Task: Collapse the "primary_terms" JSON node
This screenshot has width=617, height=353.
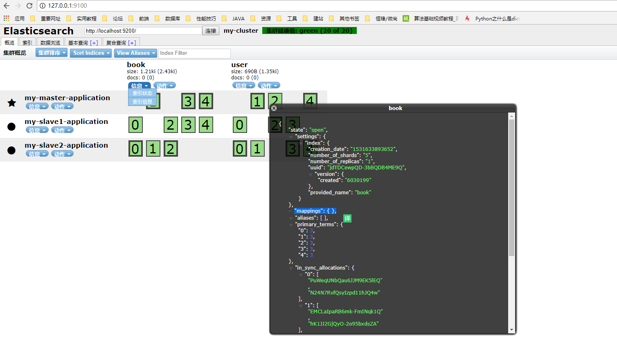Action: 291,225
